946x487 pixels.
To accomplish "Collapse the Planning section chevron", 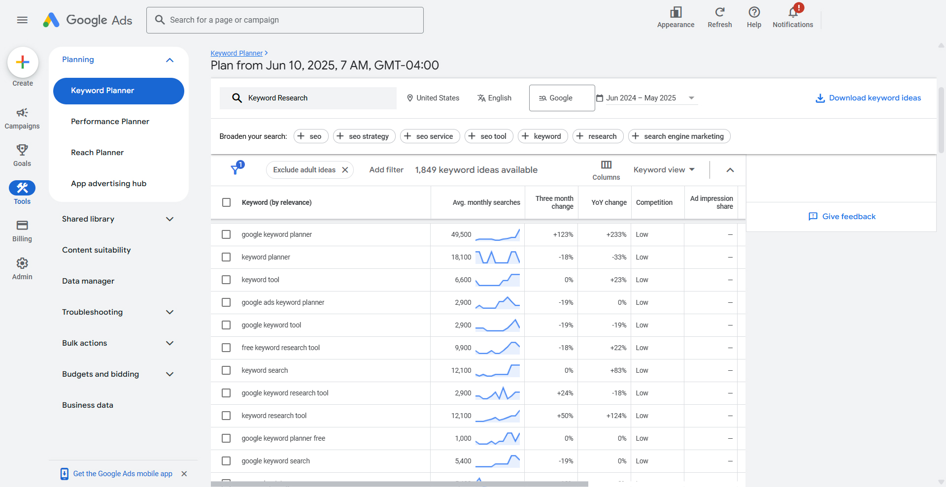I will coord(170,60).
